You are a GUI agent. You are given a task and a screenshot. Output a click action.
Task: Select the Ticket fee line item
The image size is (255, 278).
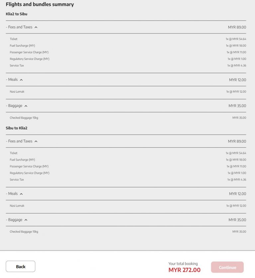[14, 39]
